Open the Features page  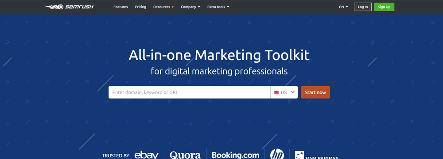point(120,7)
